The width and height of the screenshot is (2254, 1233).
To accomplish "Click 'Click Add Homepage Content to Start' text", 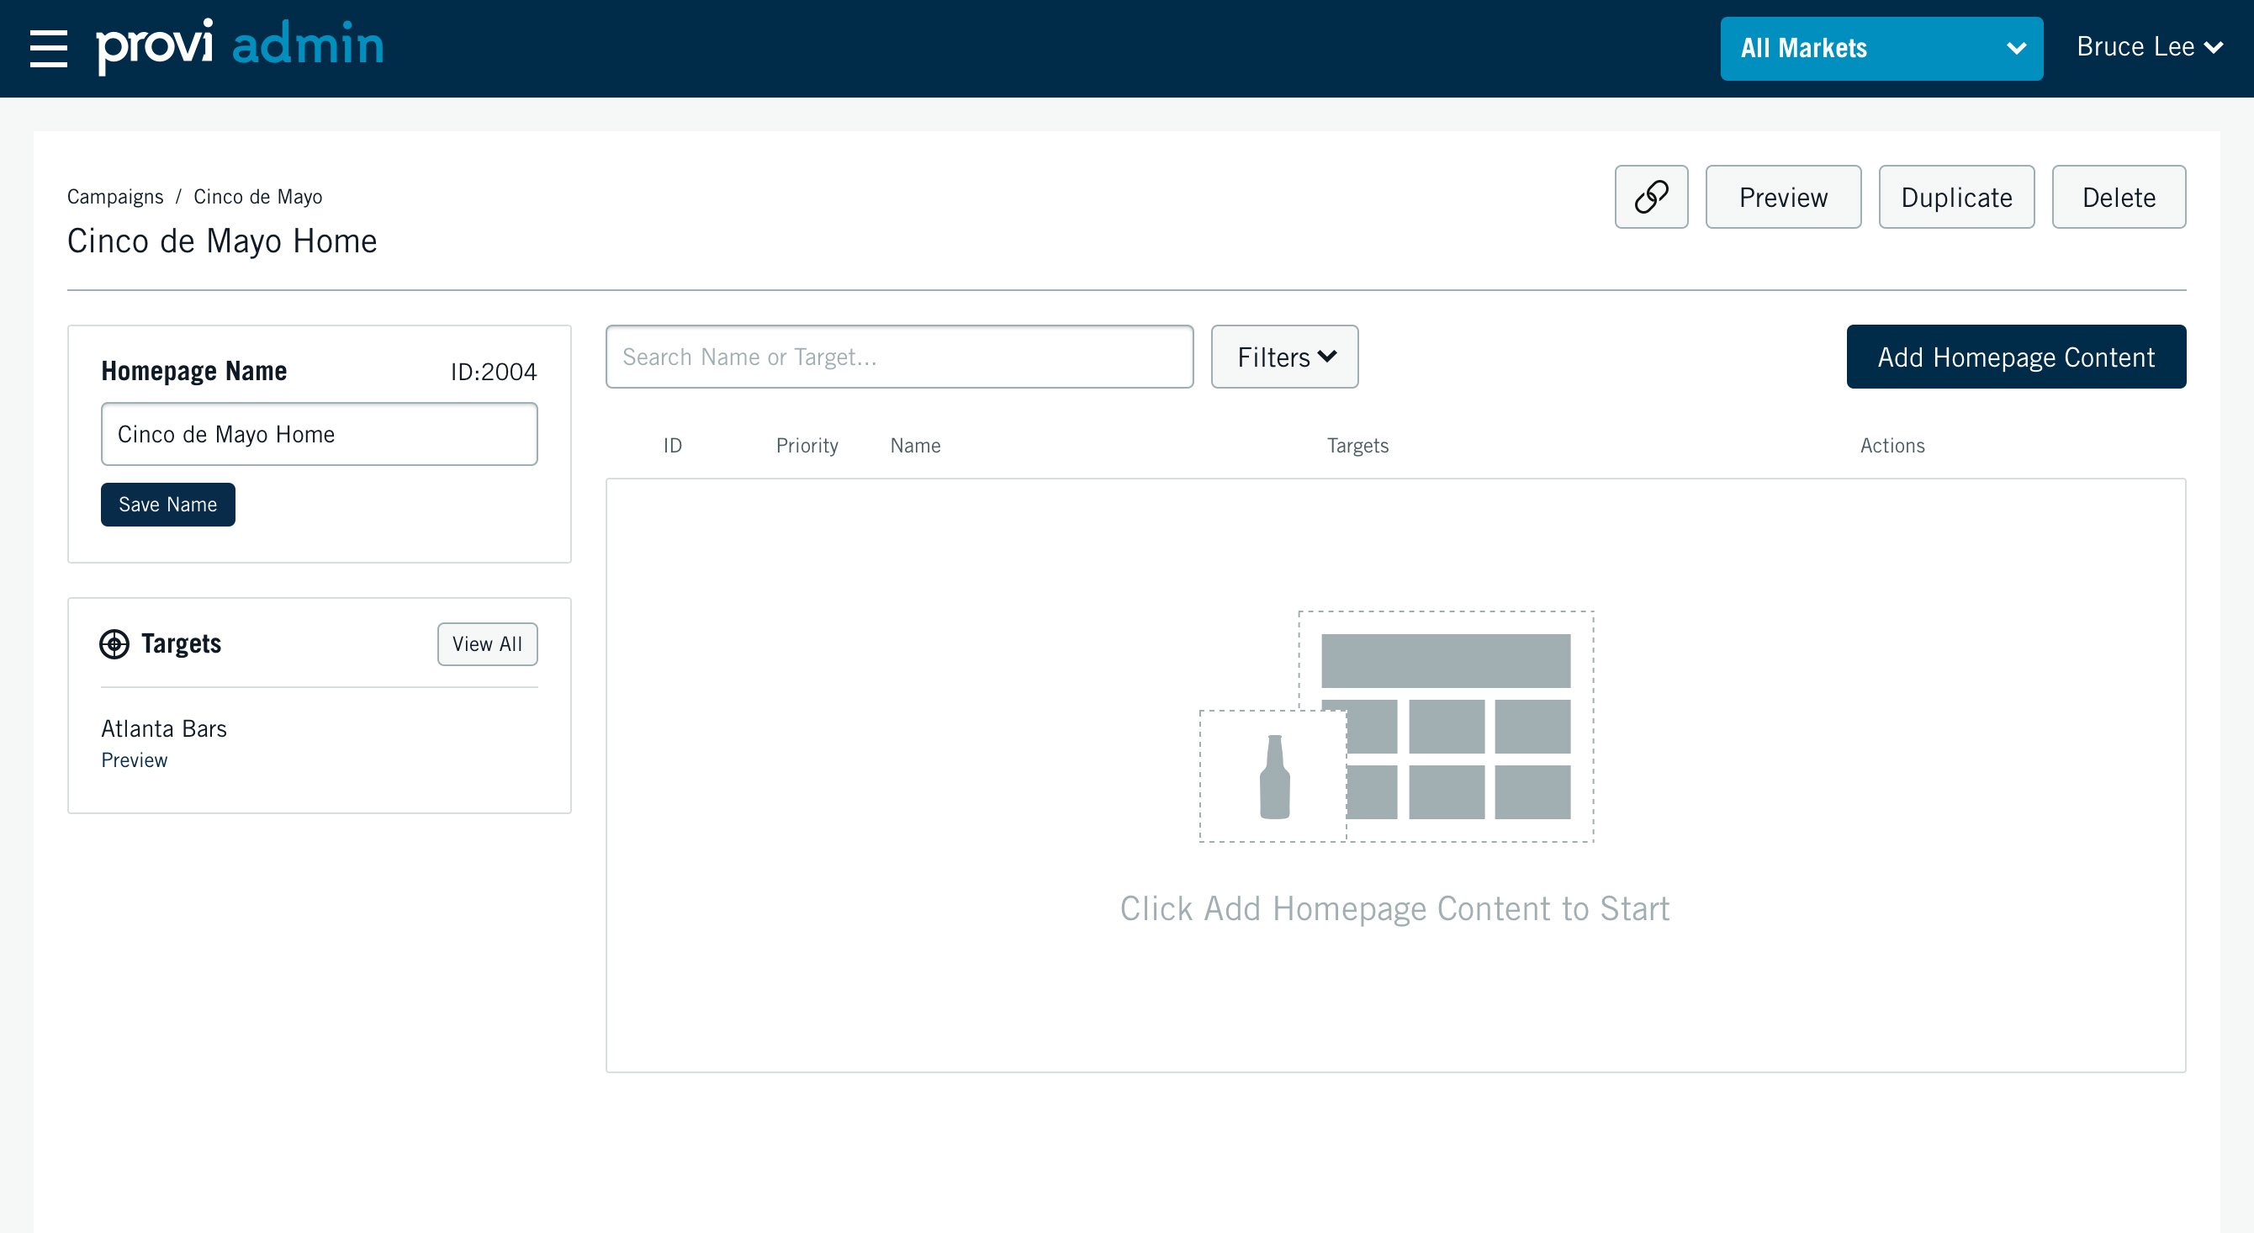I will 1394,909.
